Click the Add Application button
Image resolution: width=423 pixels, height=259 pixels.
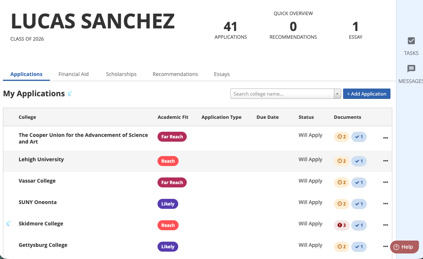[367, 94]
